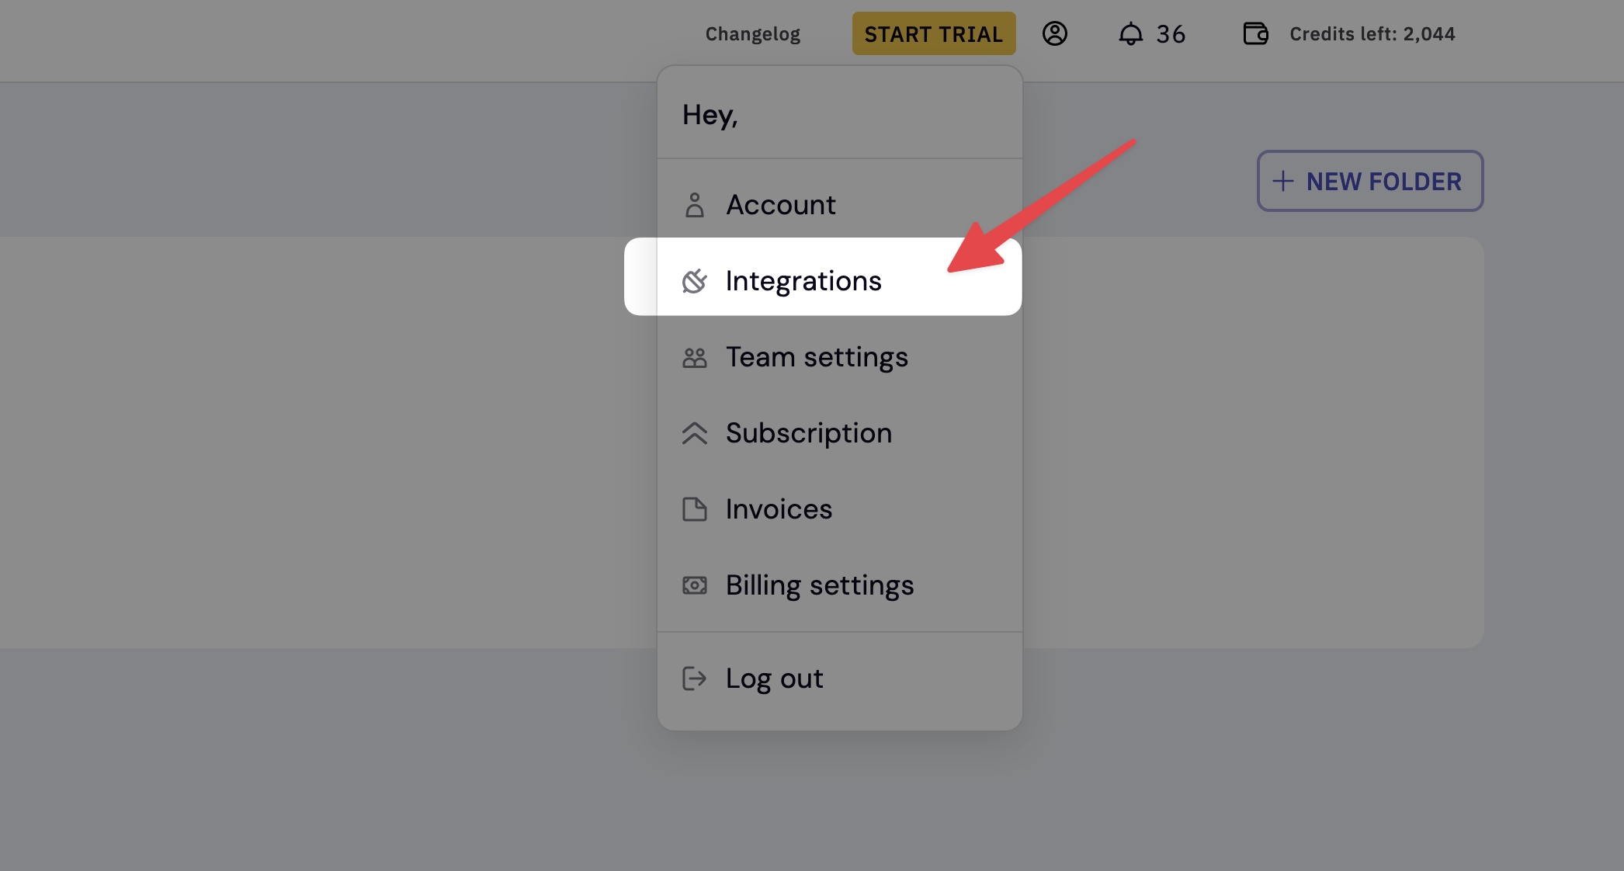Click the user profile avatar icon
Screen dimensions: 1624x871
pyautogui.click(x=1054, y=33)
